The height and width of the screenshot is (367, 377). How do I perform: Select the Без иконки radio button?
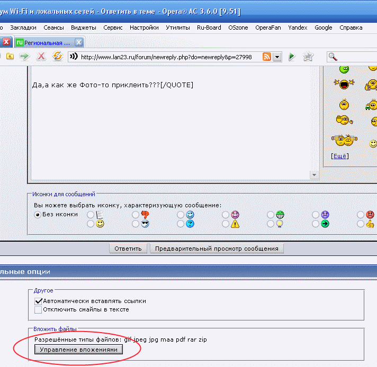(37, 215)
